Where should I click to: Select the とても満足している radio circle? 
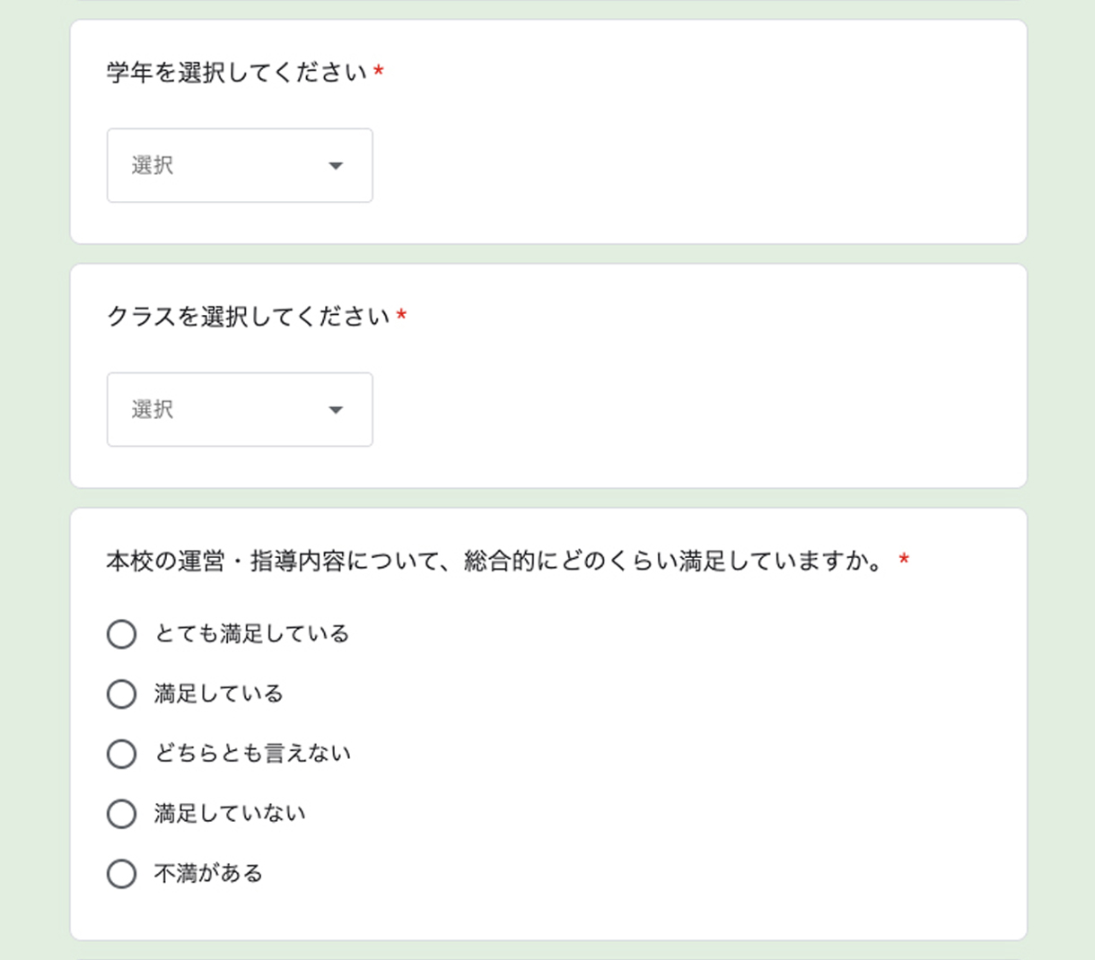pos(121,634)
